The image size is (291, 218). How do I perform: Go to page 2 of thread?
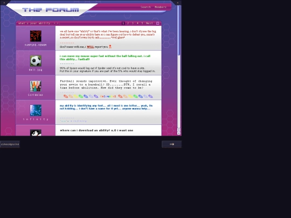(x=128, y=23)
